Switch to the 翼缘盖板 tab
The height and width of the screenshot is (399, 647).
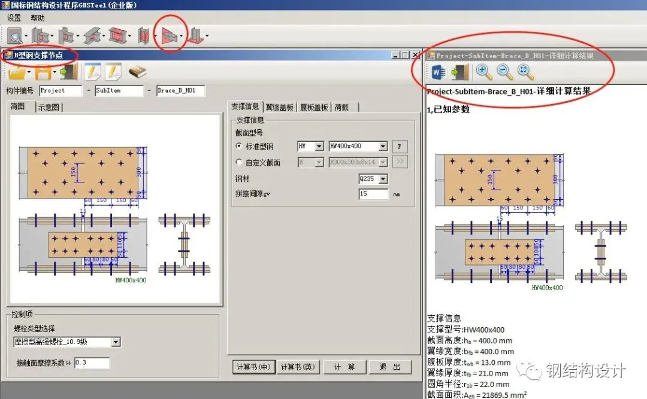click(x=279, y=107)
